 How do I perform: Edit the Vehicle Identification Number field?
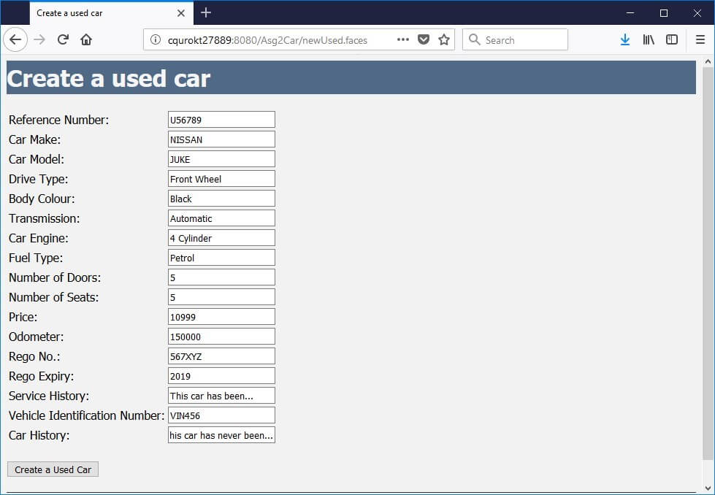(x=221, y=415)
